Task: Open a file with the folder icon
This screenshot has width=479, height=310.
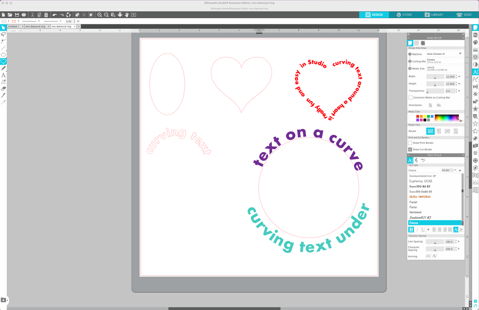Action: pos(10,14)
